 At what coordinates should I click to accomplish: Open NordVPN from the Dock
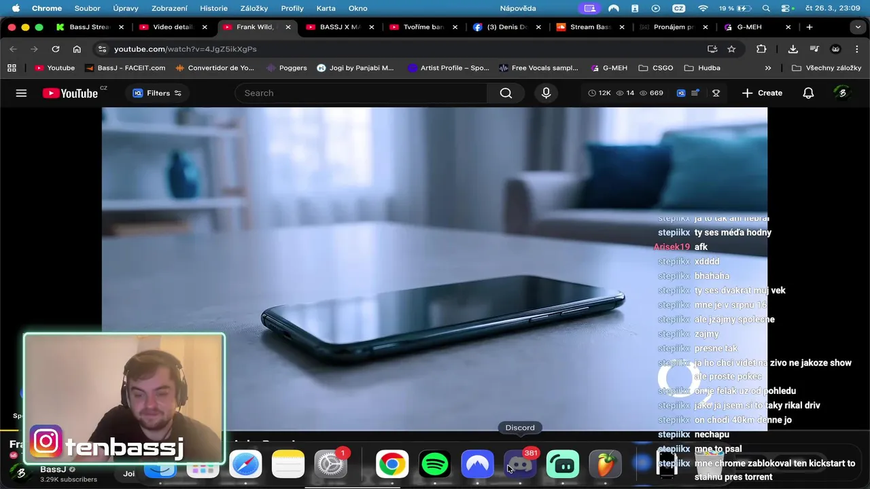click(477, 465)
